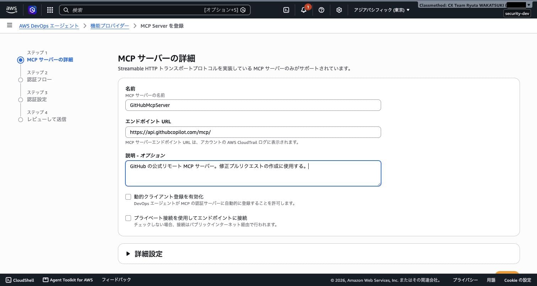Click フィードバック in the footer
This screenshot has width=537, height=286.
[116, 280]
